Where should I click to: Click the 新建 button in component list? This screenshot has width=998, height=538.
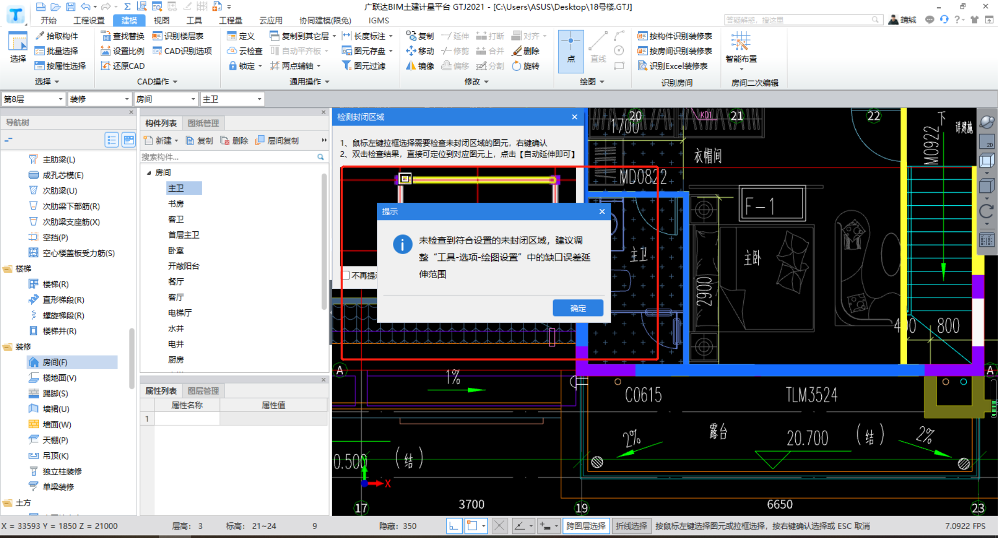click(x=161, y=140)
